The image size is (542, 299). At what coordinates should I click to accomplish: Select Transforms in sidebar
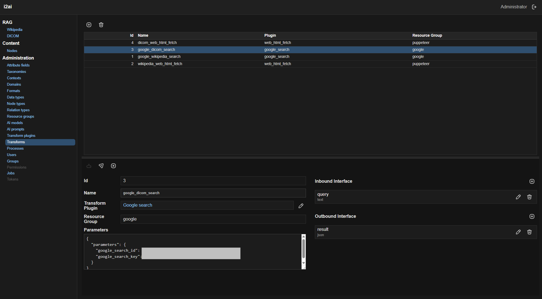(40, 142)
